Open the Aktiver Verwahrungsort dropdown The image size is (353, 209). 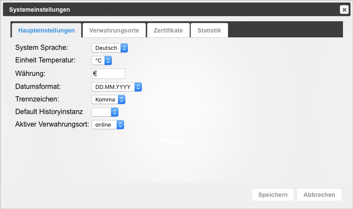pos(108,125)
